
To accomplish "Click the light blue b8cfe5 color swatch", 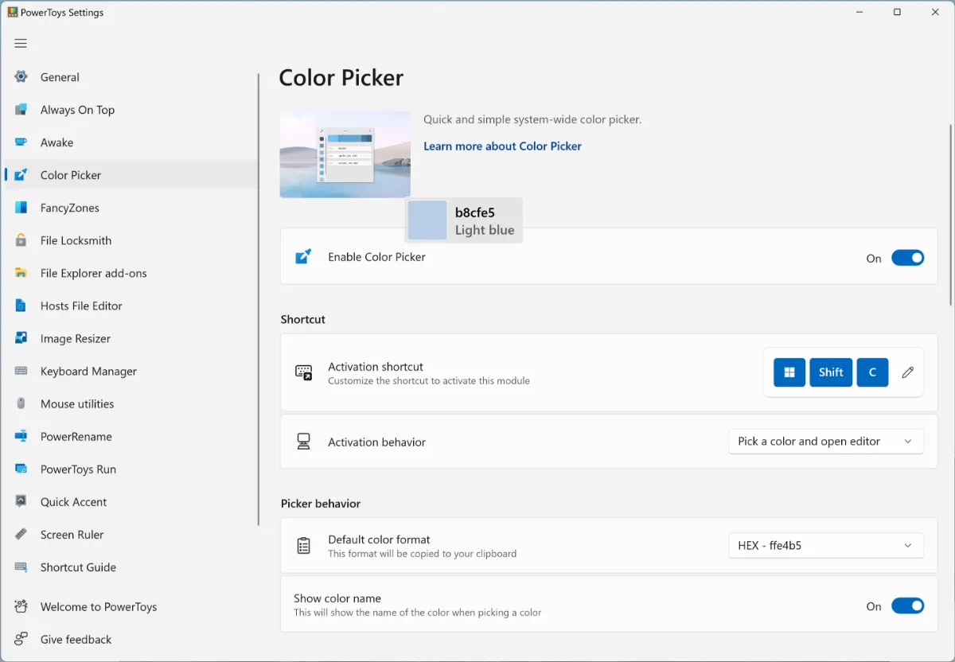I will (x=427, y=220).
